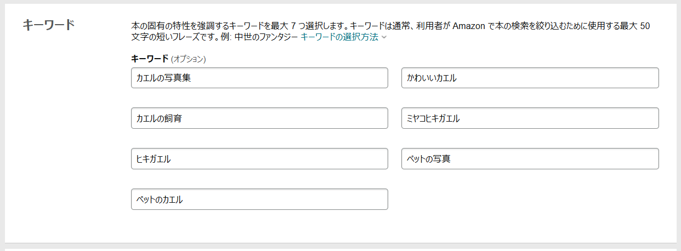Click empty space right of ペットのカエル field
681x251 pixels.
(x=530, y=199)
